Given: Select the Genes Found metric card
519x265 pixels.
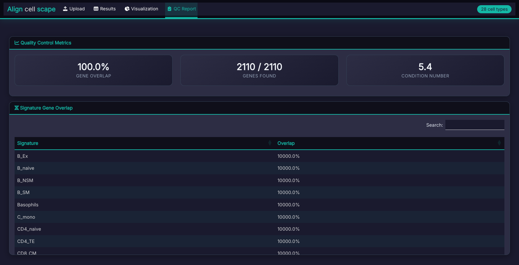Looking at the screenshot, I should pos(259,70).
